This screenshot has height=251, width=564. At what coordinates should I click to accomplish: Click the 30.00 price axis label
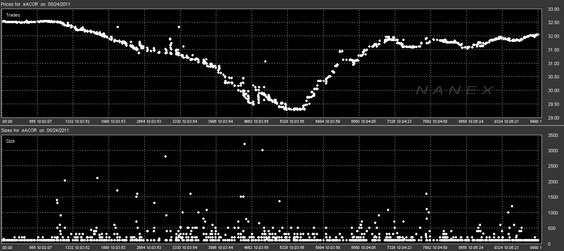(553, 91)
